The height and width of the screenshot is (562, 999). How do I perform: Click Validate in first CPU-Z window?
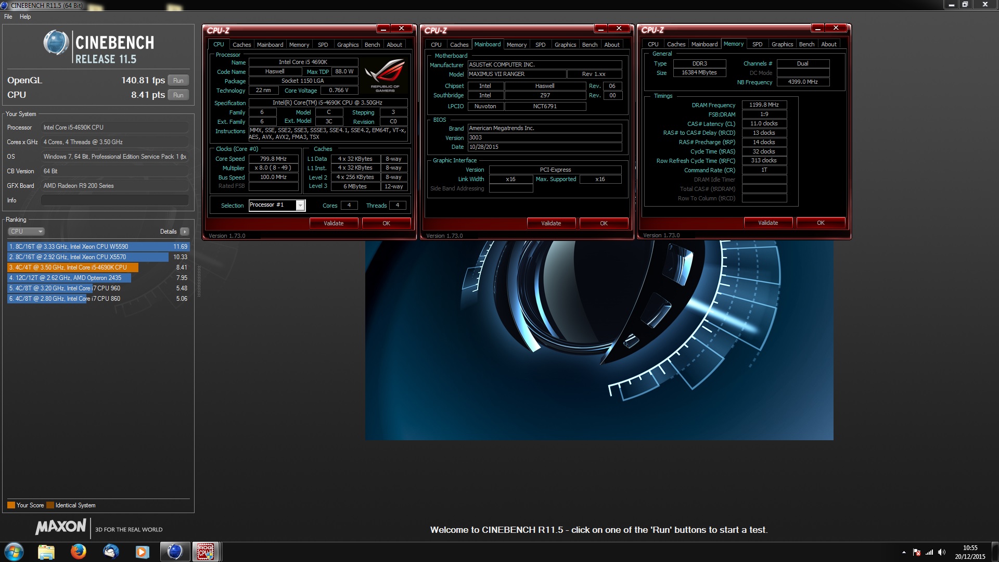pos(334,223)
